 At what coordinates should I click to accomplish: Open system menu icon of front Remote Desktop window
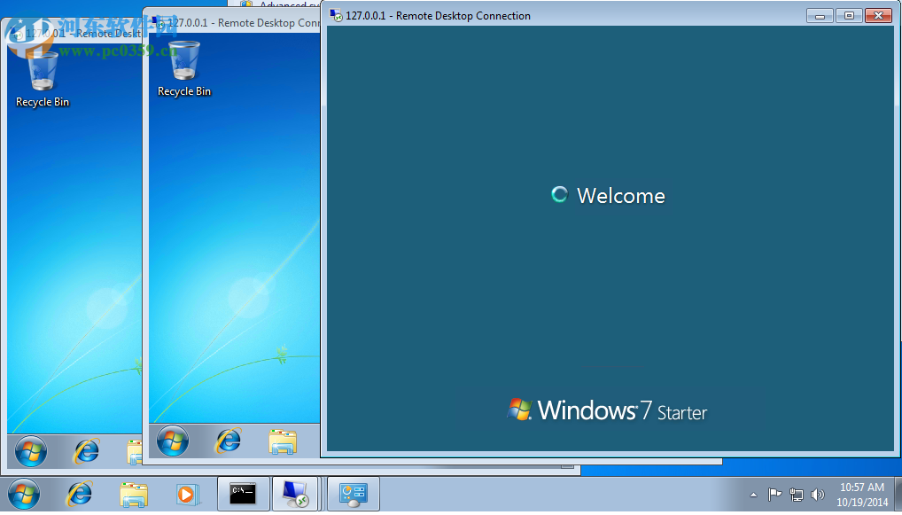coord(336,16)
